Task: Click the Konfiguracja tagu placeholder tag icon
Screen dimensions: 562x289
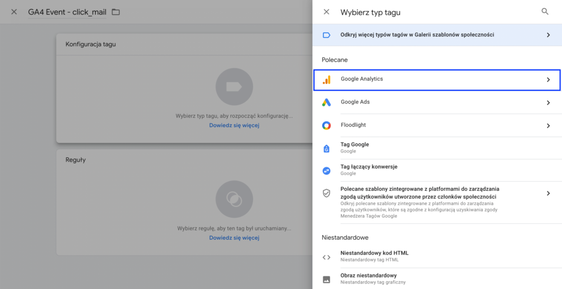Action: tap(234, 87)
